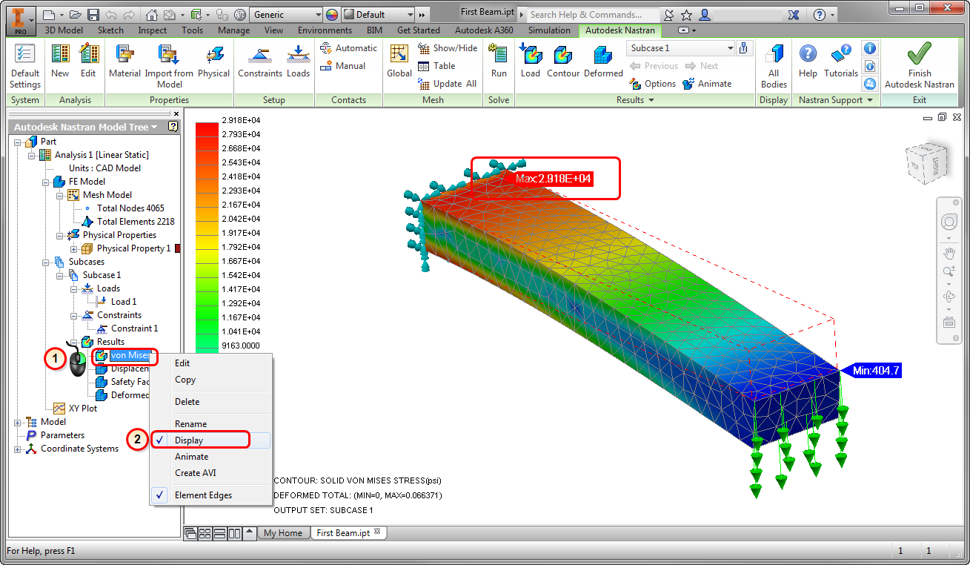Go to Home view icon
The image size is (970, 565).
(x=151, y=14)
